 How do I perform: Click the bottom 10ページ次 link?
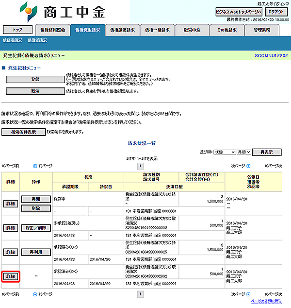coord(273,294)
